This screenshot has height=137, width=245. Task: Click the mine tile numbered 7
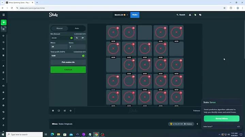[161, 81]
